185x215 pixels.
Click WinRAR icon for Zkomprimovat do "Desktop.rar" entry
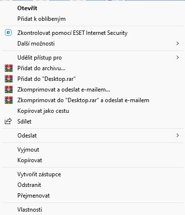point(9,100)
